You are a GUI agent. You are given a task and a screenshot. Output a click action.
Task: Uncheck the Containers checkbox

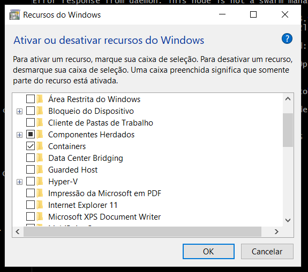[x=31, y=146]
